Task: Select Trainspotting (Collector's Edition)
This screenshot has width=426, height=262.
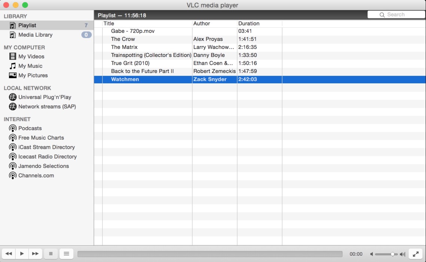Action: [260, 55]
